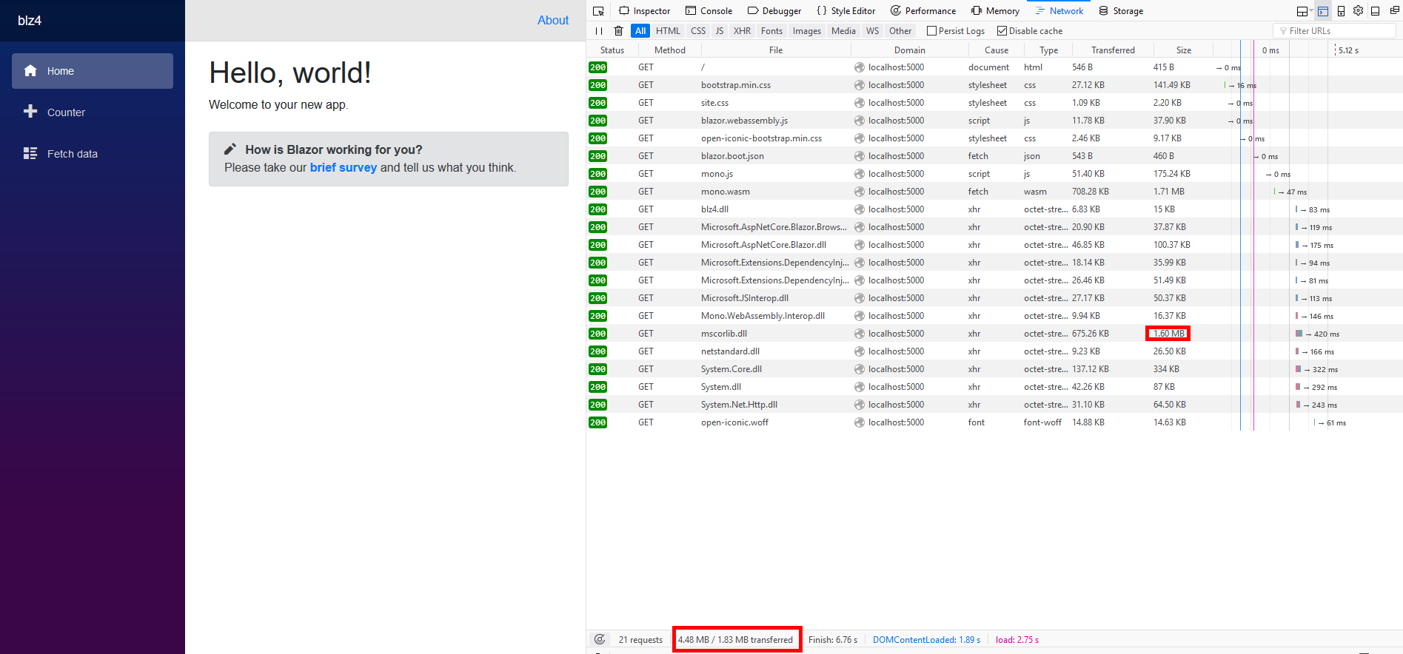This screenshot has height=654, width=1403.
Task: Select the open-iconic.woff request
Action: pyautogui.click(x=994, y=422)
